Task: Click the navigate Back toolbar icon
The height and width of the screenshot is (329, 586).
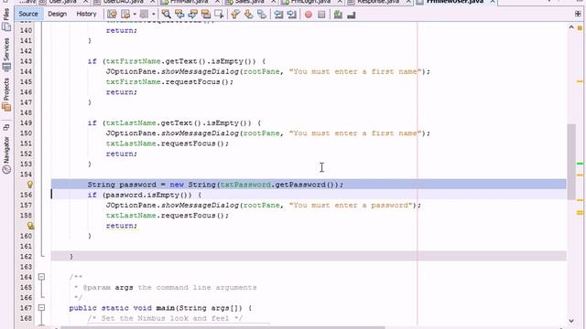Action: tap(126, 15)
